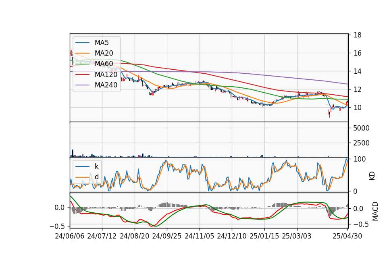Click the MA20 legend label
The width and height of the screenshot is (387, 278).
pos(104,53)
